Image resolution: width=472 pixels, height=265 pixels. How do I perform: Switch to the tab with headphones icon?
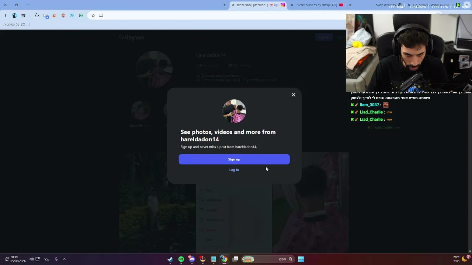click(x=376, y=5)
